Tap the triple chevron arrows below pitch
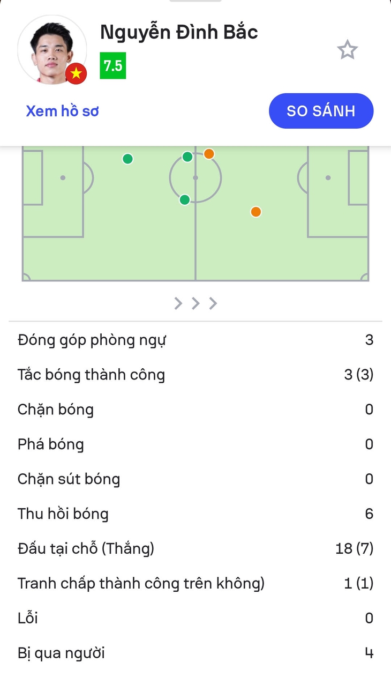This screenshot has width=391, height=677. tap(195, 303)
